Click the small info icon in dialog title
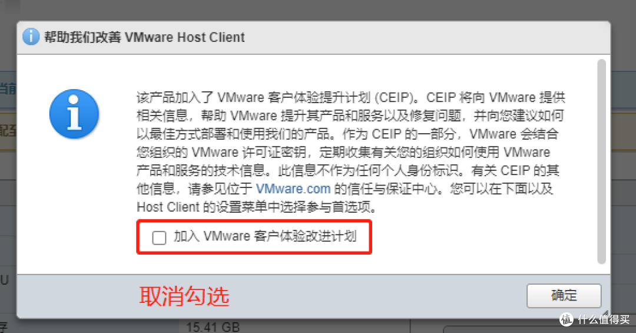The image size is (636, 333). tap(31, 37)
